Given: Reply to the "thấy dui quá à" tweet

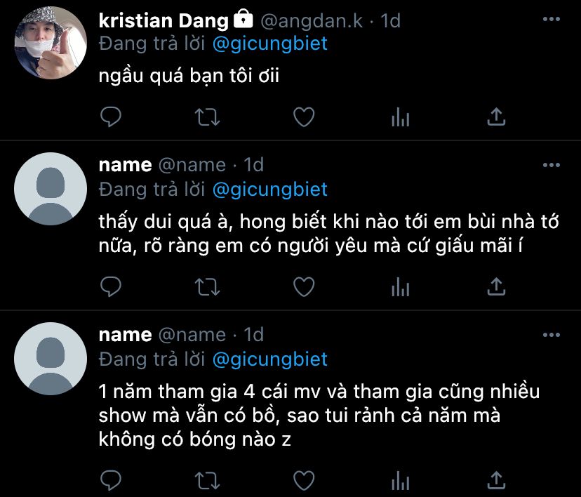Looking at the screenshot, I should 111,286.
